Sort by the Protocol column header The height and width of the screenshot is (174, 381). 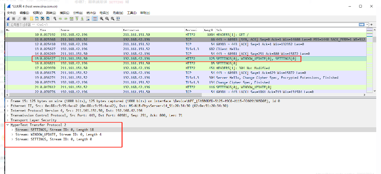click(194, 30)
